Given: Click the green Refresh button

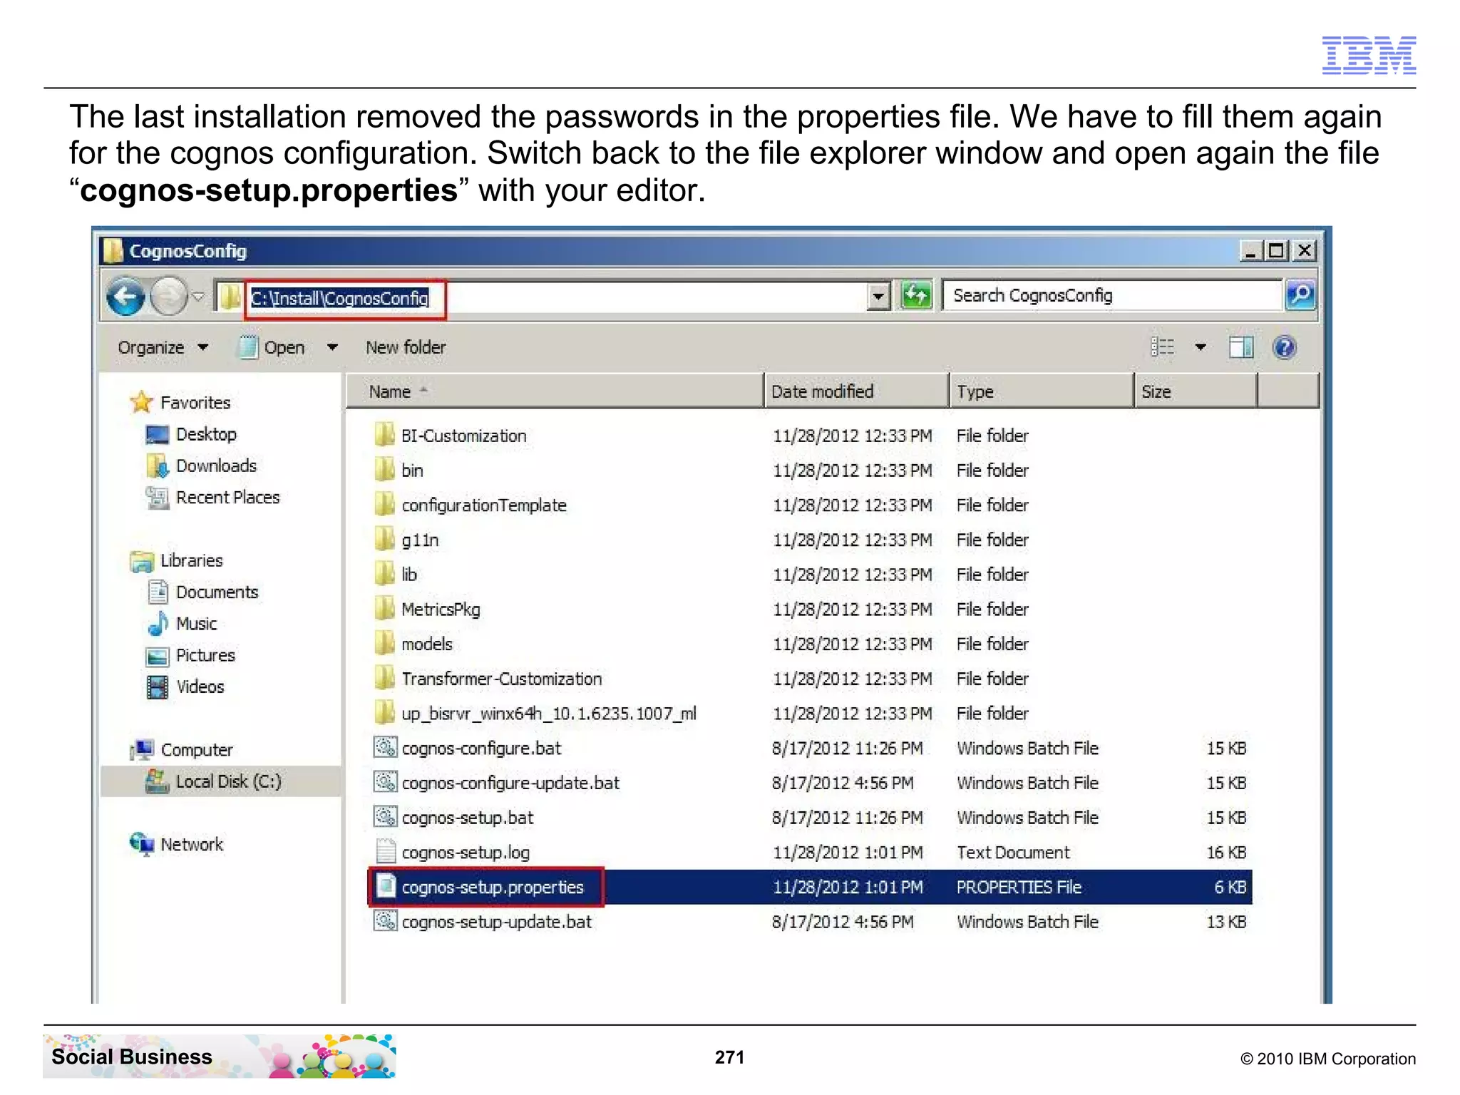Looking at the screenshot, I should [x=916, y=296].
